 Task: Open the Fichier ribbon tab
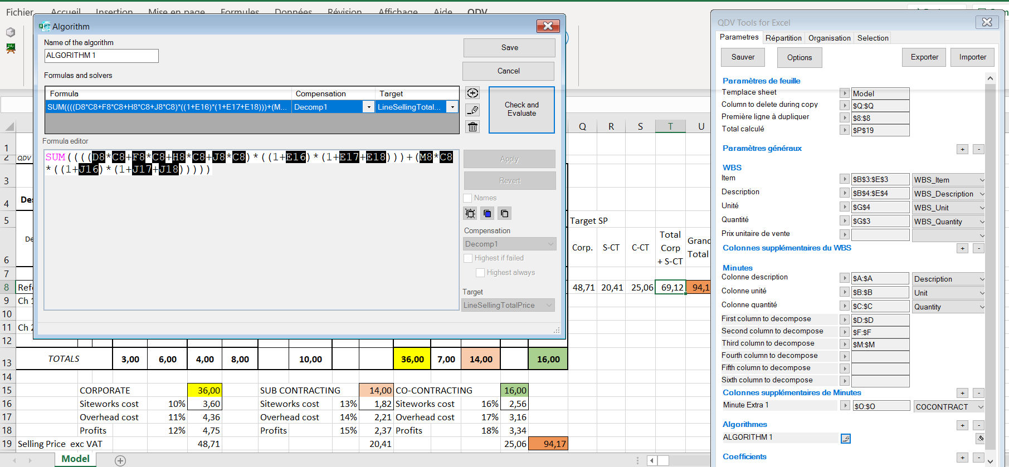[20, 12]
